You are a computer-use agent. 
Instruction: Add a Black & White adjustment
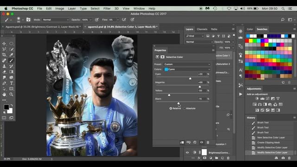265,104
